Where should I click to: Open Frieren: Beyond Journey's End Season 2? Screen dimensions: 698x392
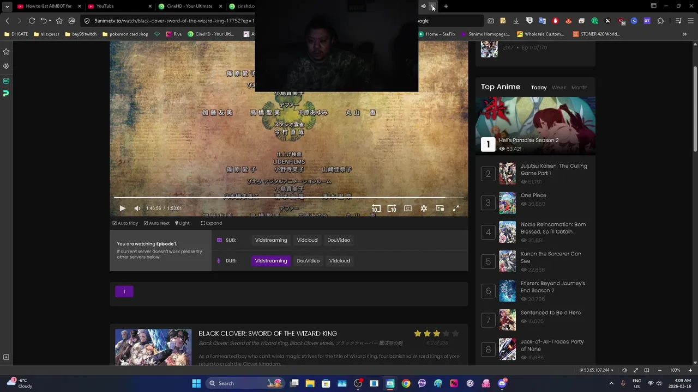point(553,286)
